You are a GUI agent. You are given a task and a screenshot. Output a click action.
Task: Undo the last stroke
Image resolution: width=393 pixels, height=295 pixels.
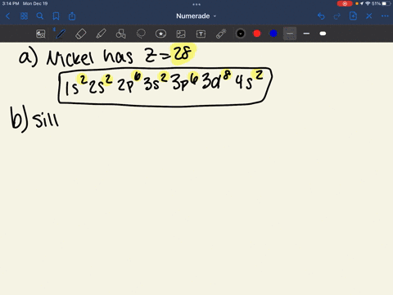[x=321, y=16]
